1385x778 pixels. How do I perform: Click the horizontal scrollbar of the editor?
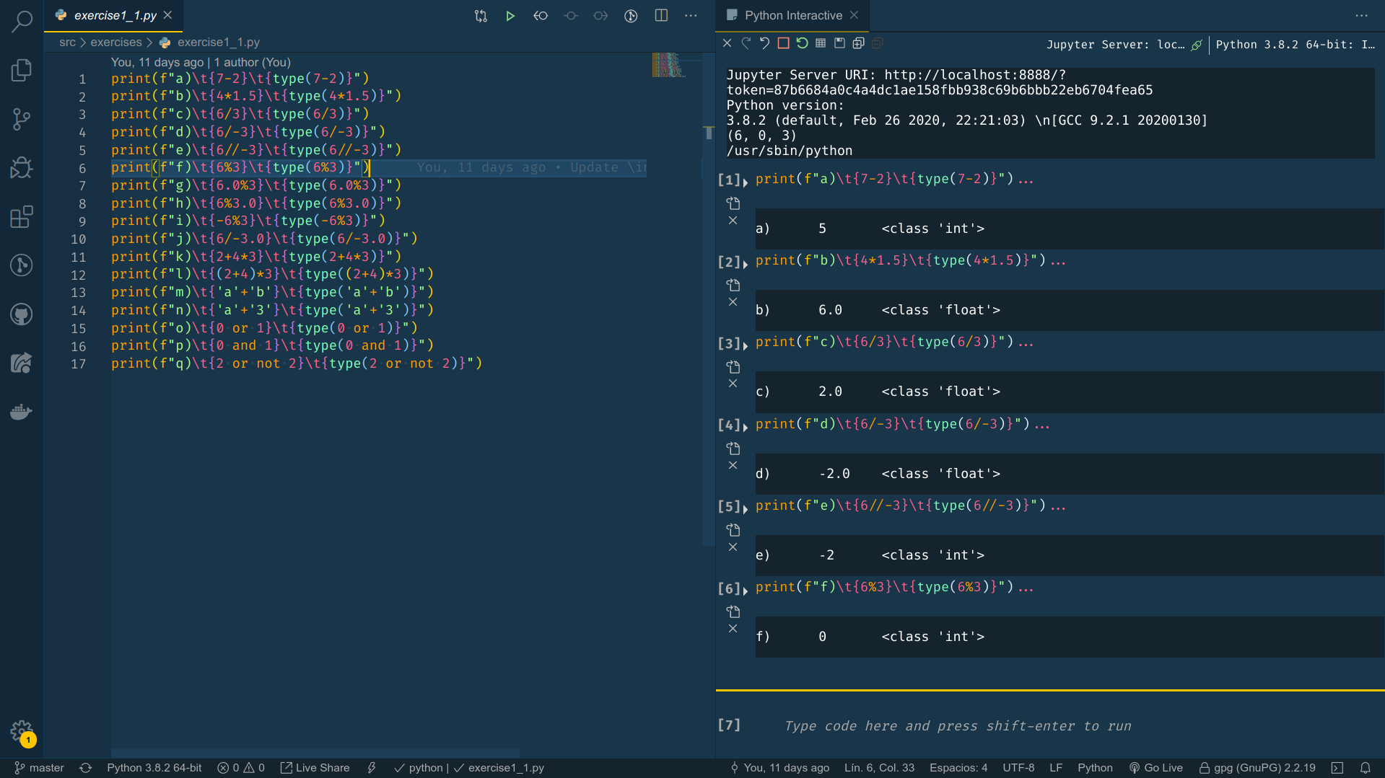tap(315, 753)
